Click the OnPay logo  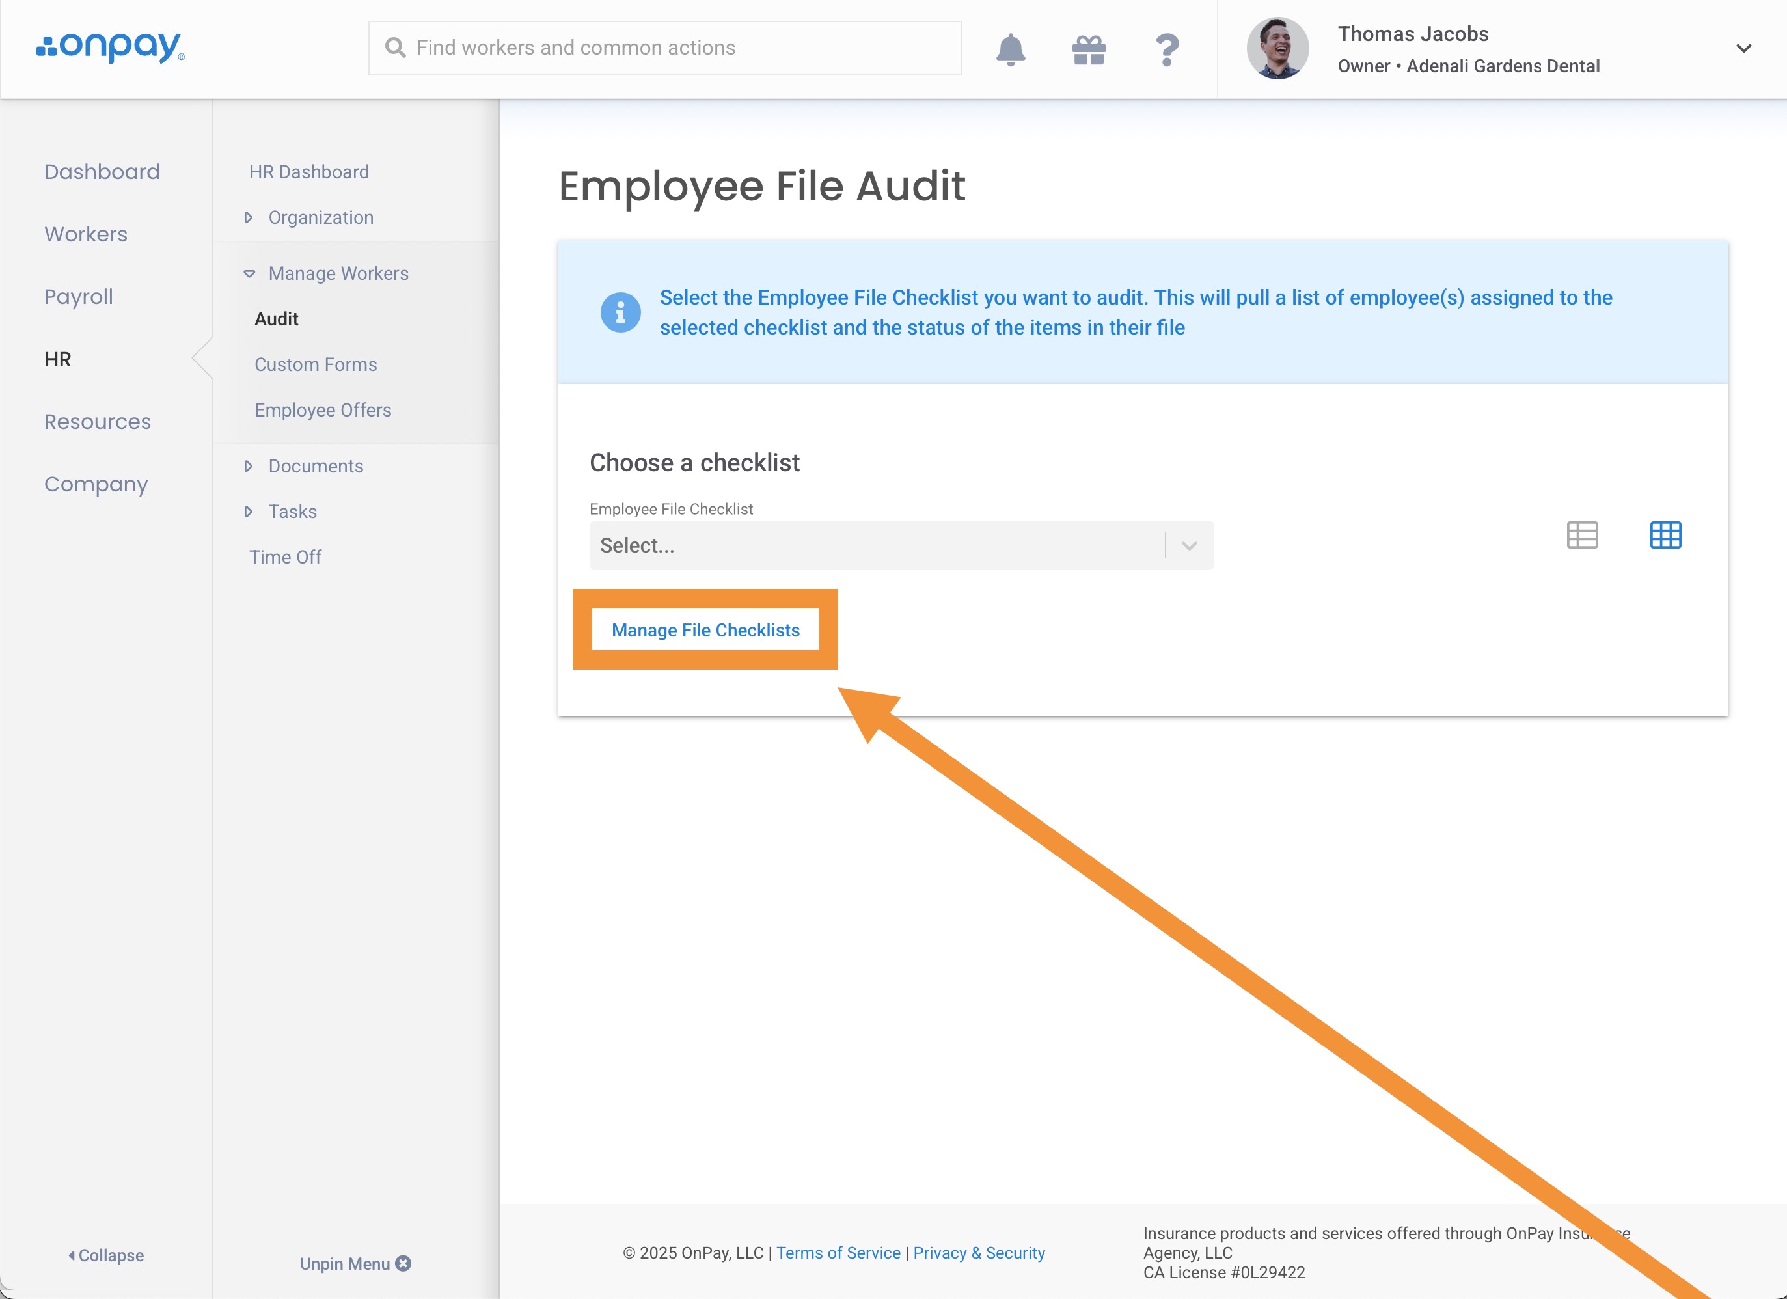[111, 48]
